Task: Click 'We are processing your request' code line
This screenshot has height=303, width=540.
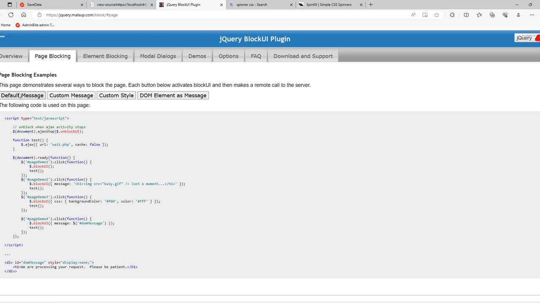Action: pos(75,267)
